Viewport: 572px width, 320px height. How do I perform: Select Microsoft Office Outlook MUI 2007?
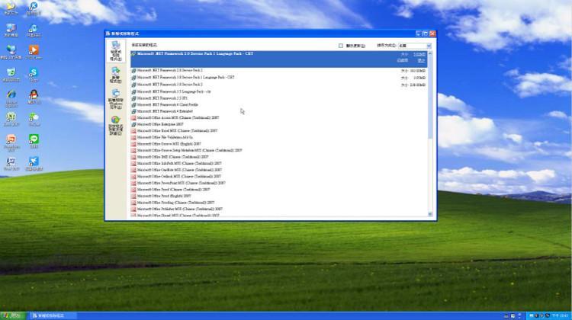click(279, 177)
